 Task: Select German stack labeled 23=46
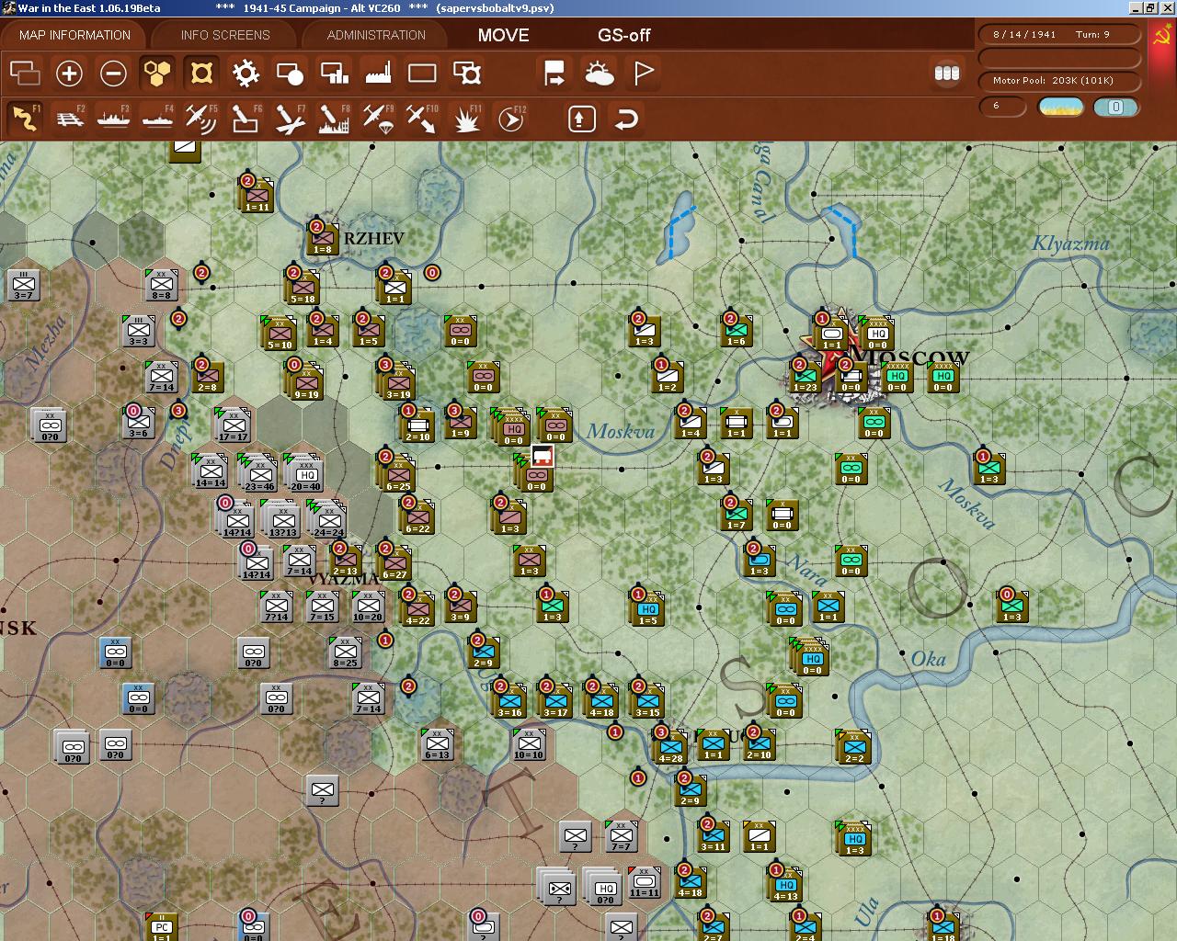tap(259, 470)
